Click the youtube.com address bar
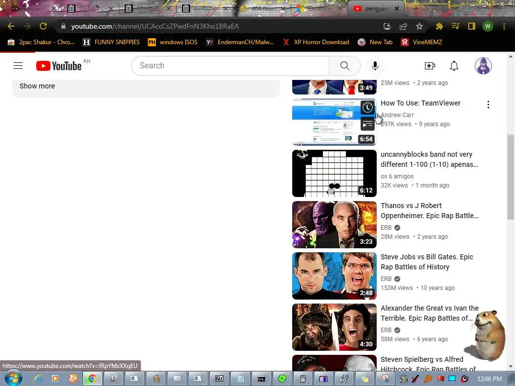Viewport: 515px width, 386px height. (217, 26)
